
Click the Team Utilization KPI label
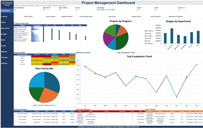coord(156,16)
